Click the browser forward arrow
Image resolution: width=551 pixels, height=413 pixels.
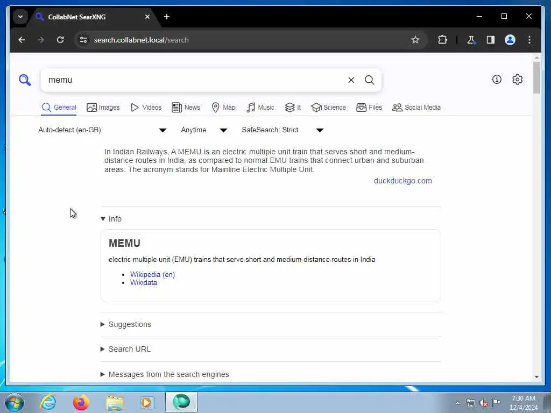(41, 40)
